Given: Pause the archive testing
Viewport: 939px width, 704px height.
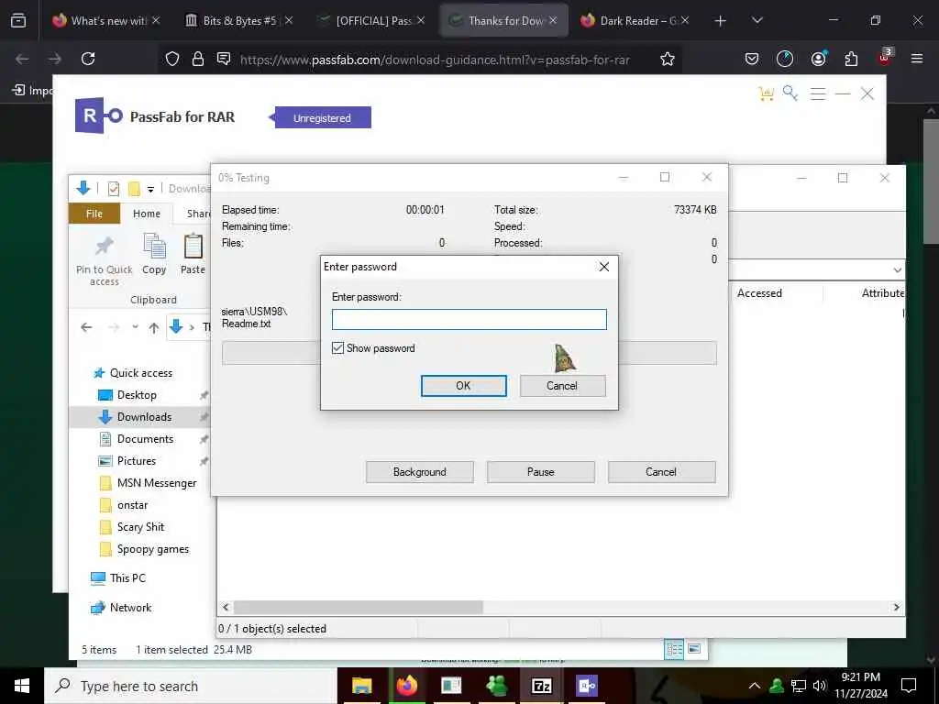Looking at the screenshot, I should (540, 472).
